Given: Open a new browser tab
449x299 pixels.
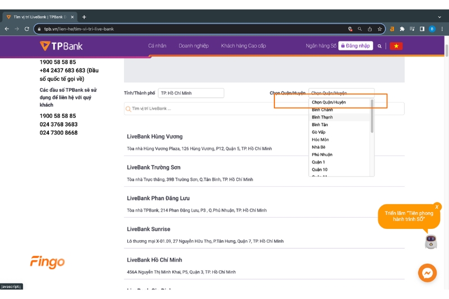Looking at the screenshot, I should [x=84, y=17].
